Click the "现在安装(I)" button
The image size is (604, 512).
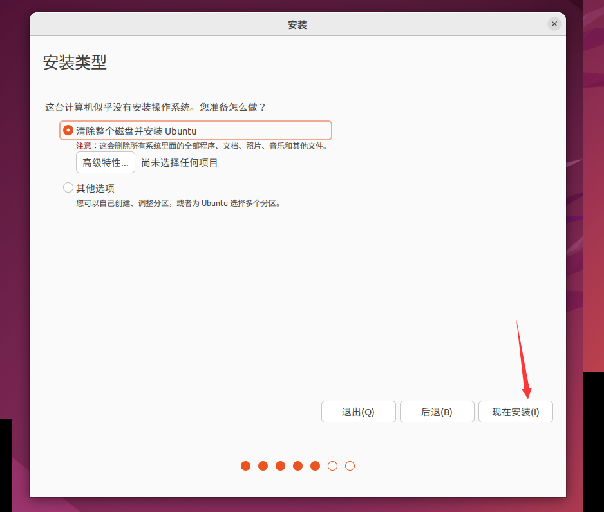515,412
